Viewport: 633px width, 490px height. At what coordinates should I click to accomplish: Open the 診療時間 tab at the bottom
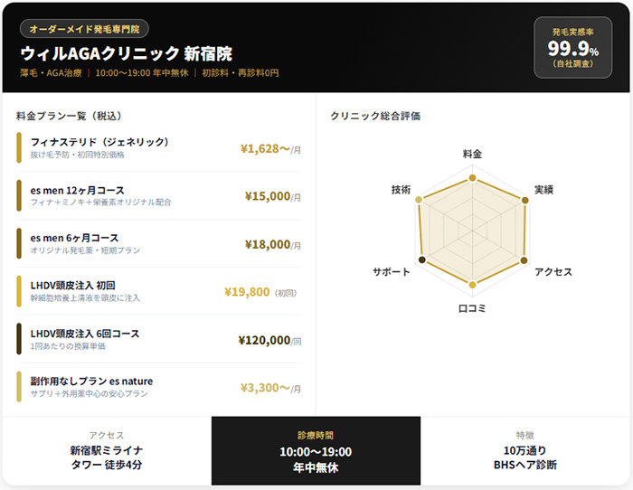coord(316,450)
